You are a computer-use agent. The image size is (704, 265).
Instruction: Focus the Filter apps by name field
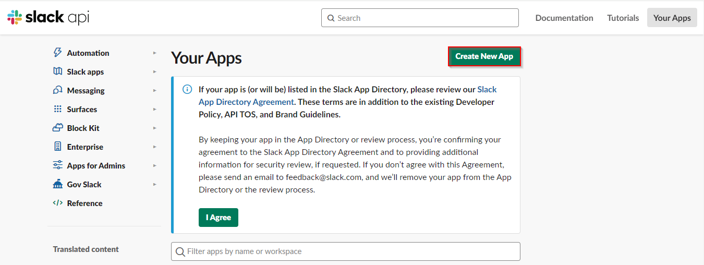pyautogui.click(x=346, y=251)
